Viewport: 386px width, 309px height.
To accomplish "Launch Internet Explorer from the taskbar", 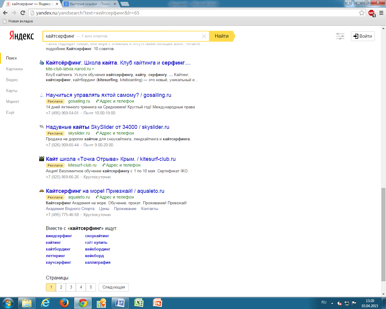I will click(46, 303).
